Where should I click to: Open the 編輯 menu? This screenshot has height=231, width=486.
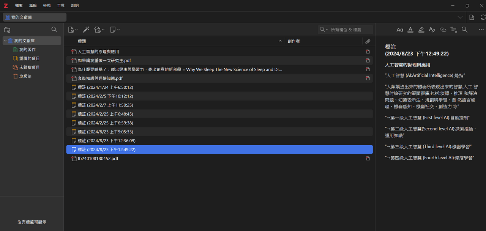(x=33, y=6)
